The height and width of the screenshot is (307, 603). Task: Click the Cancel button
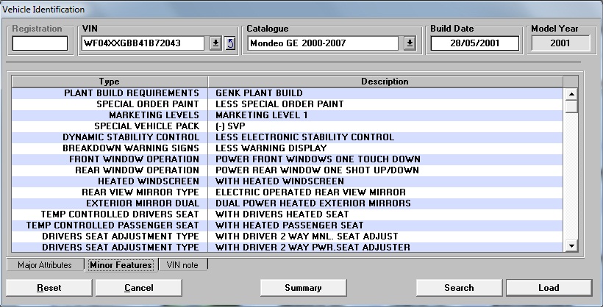click(x=138, y=288)
